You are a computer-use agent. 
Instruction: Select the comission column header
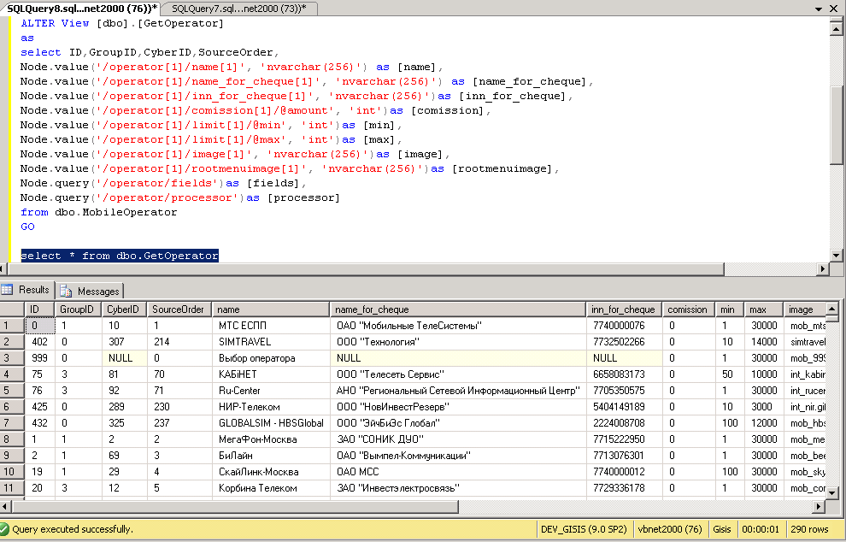point(689,309)
